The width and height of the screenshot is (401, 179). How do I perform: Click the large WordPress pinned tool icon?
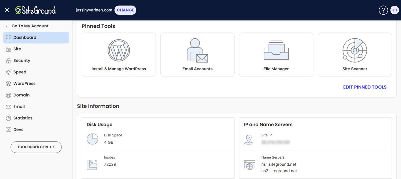(x=119, y=51)
